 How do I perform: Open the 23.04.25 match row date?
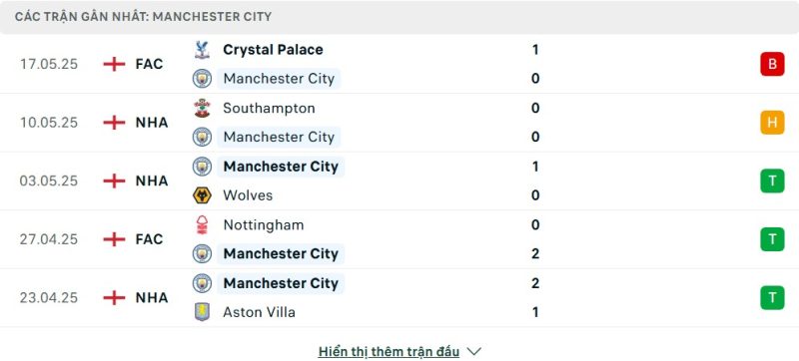pos(49,298)
